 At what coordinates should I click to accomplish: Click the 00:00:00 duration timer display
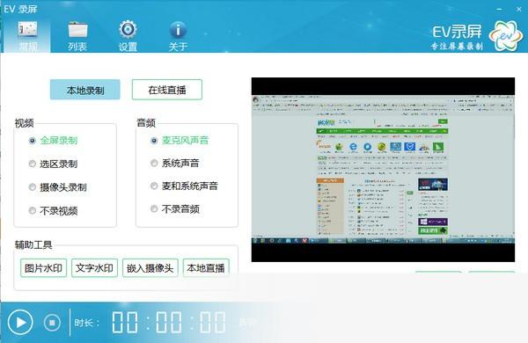pyautogui.click(x=169, y=322)
